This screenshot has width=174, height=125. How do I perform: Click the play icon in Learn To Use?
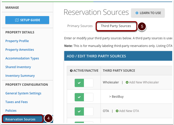point(137,13)
